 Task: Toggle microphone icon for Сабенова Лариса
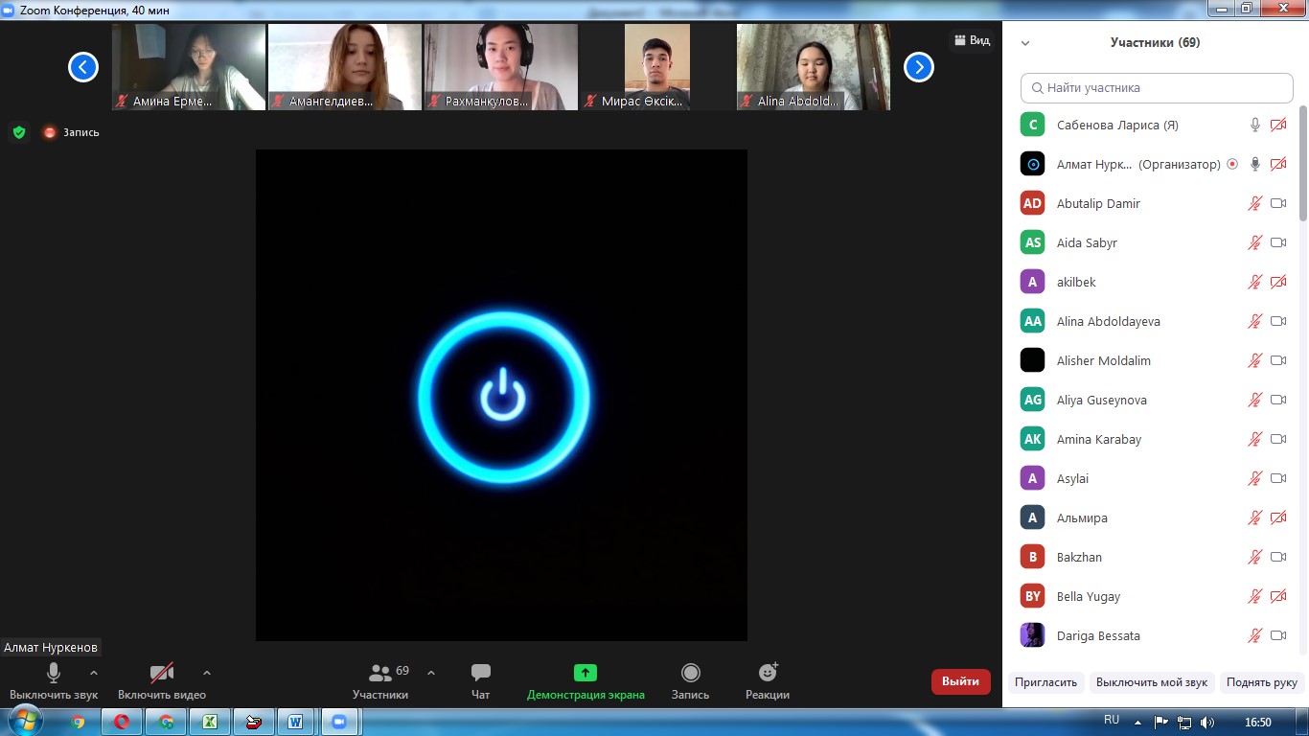click(1254, 125)
